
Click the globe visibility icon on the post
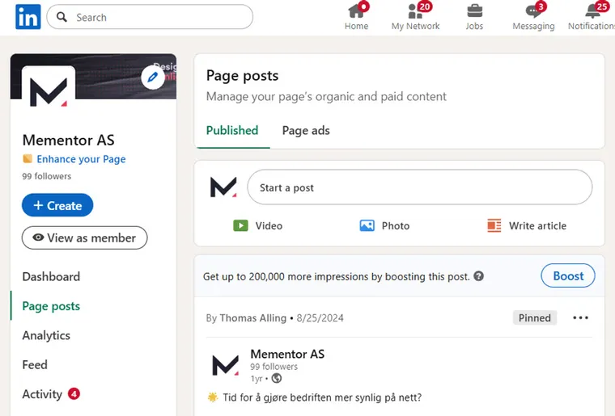(x=277, y=378)
